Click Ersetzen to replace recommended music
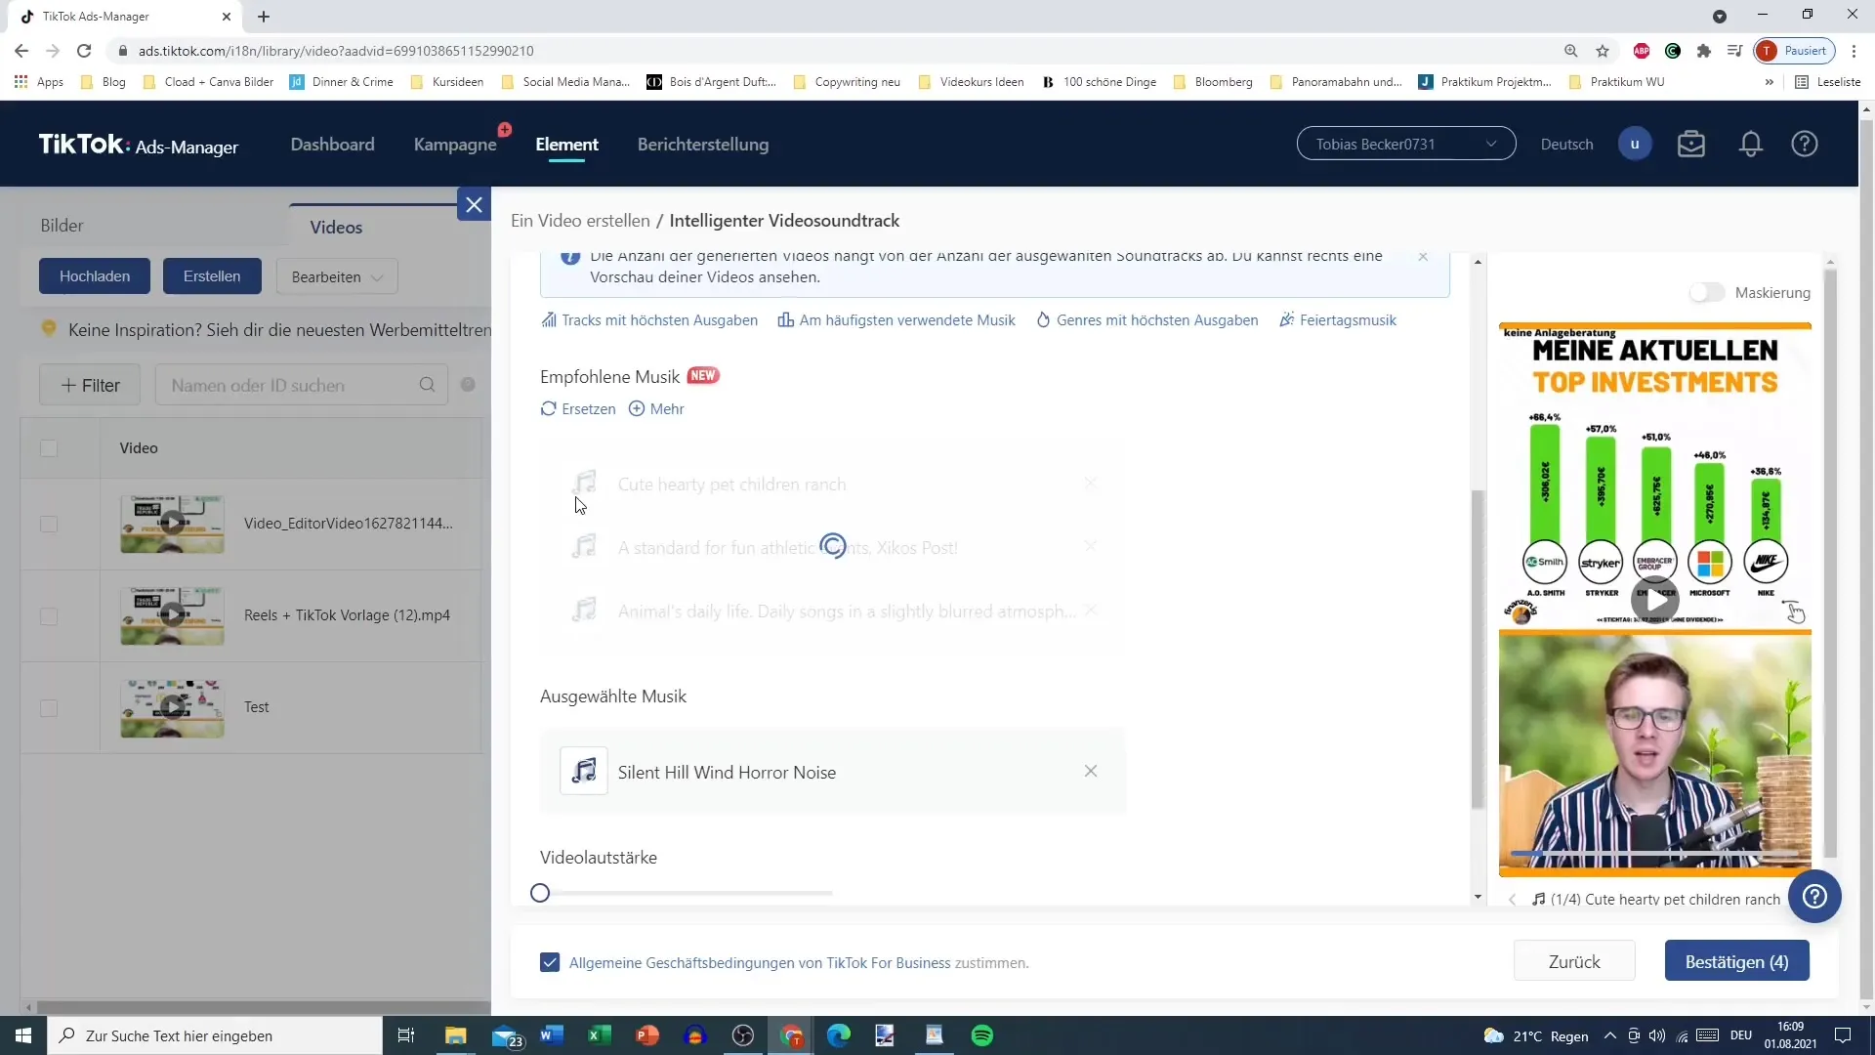 pos(578,409)
